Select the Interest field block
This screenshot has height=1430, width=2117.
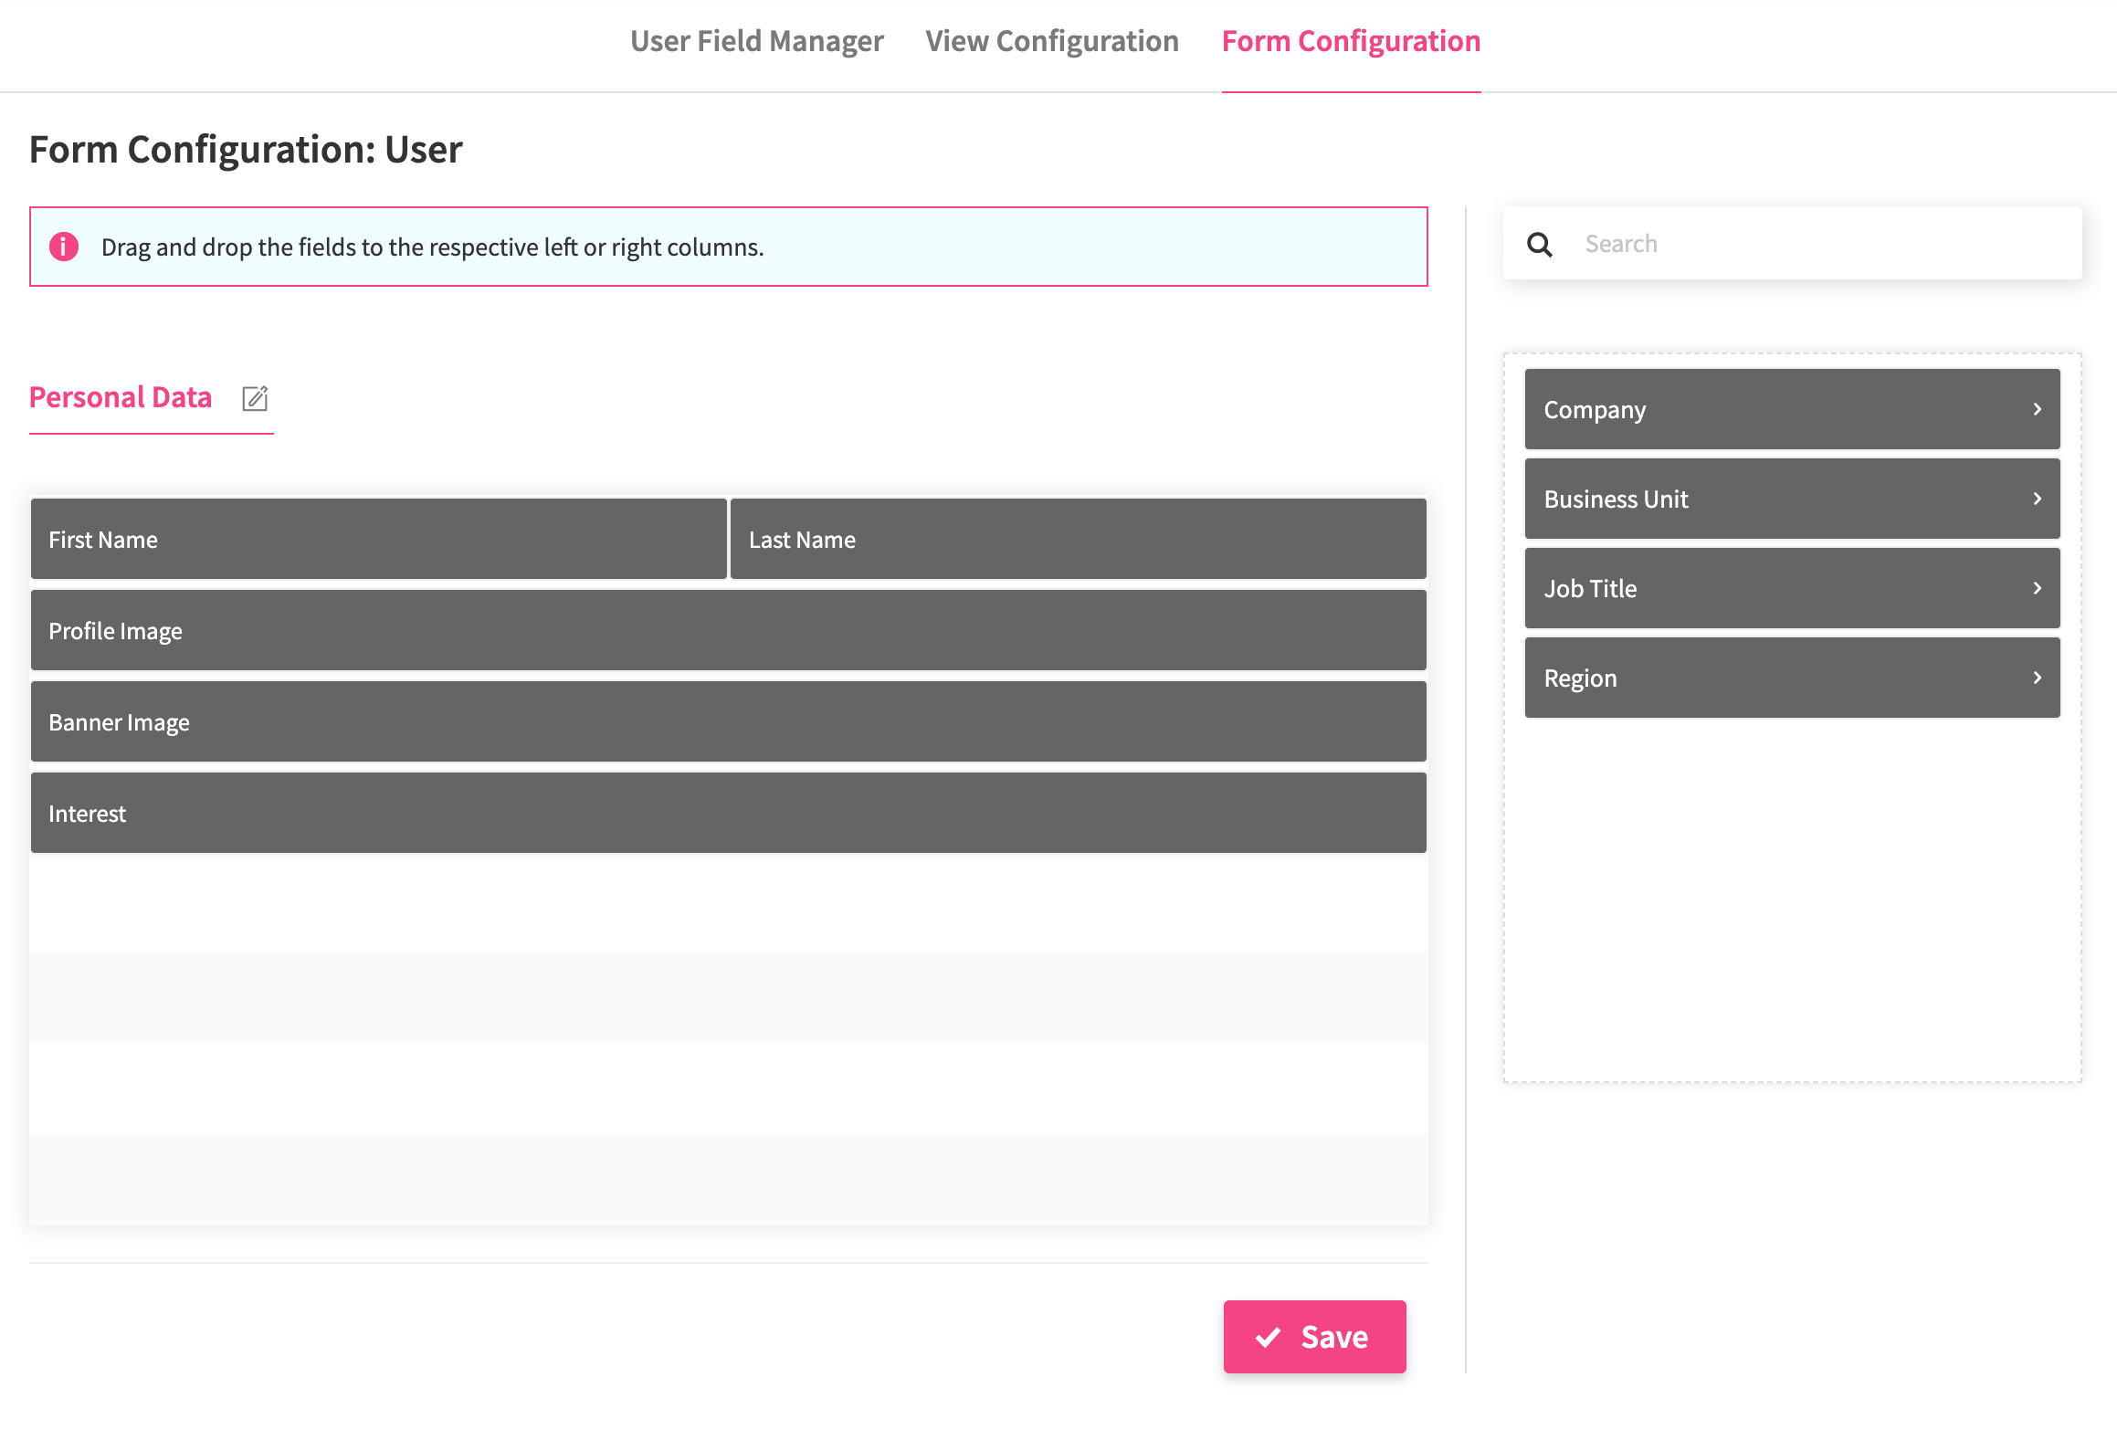[x=729, y=813]
